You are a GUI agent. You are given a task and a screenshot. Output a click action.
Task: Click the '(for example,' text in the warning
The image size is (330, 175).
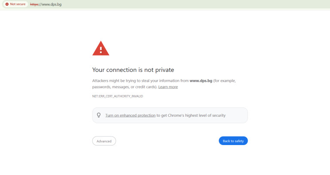[225, 80]
